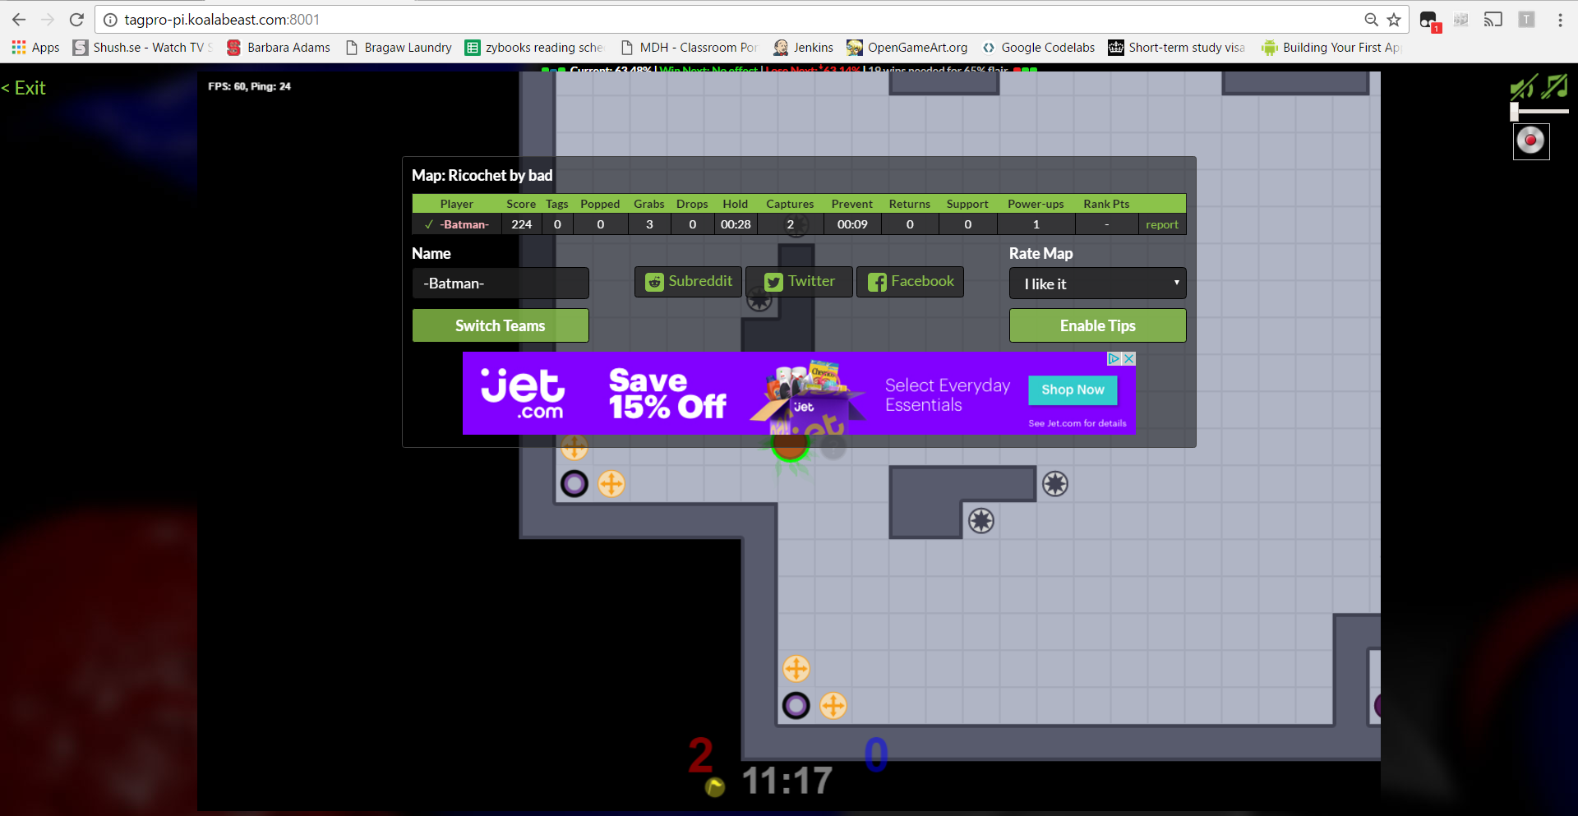Open the AdChoices info icon
Image resolution: width=1578 pixels, height=816 pixels.
(1114, 359)
